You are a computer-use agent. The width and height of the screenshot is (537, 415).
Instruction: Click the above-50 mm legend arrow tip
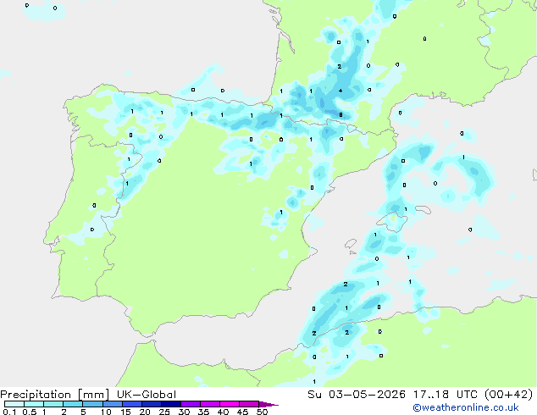(268, 404)
